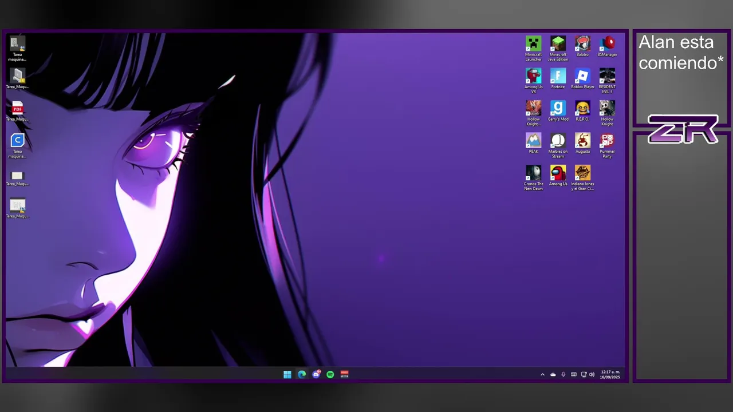
Task: Select the Marbles on Stream icon
Action: point(558,145)
